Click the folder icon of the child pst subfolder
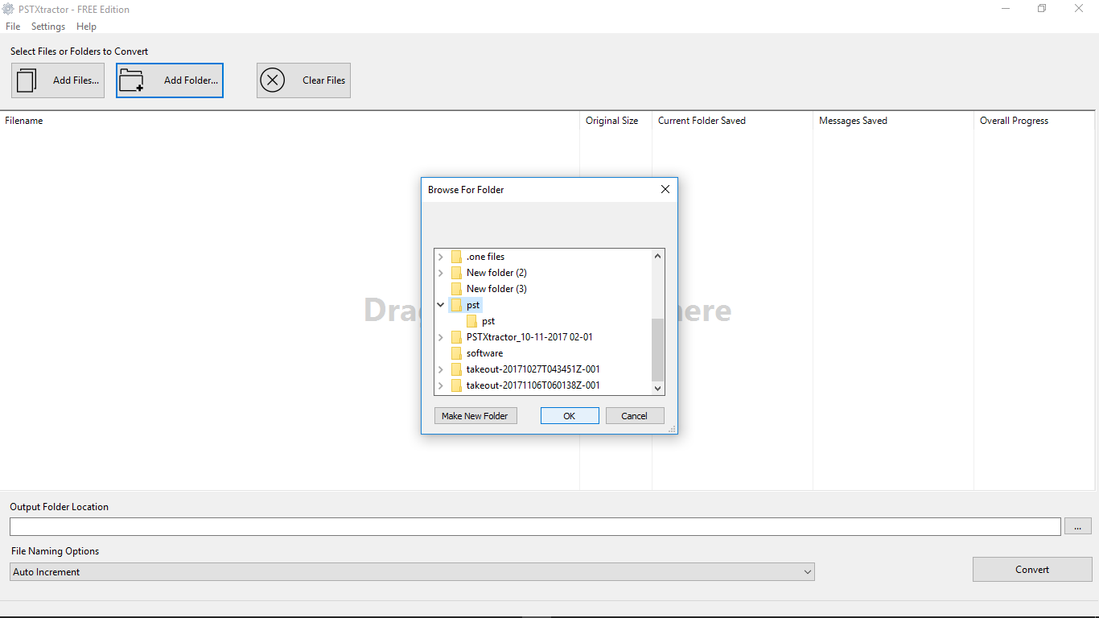This screenshot has height=618, width=1099. 472,321
